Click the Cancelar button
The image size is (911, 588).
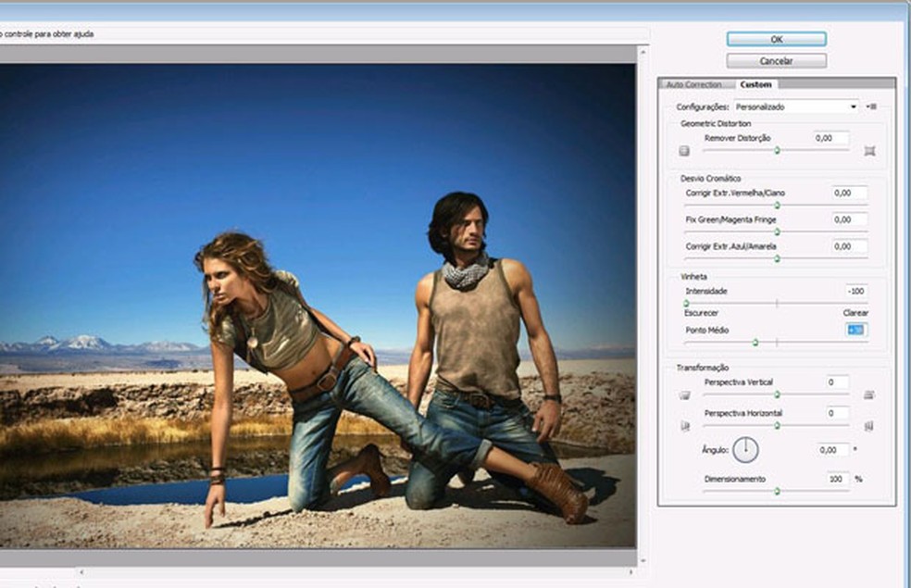[x=776, y=61]
